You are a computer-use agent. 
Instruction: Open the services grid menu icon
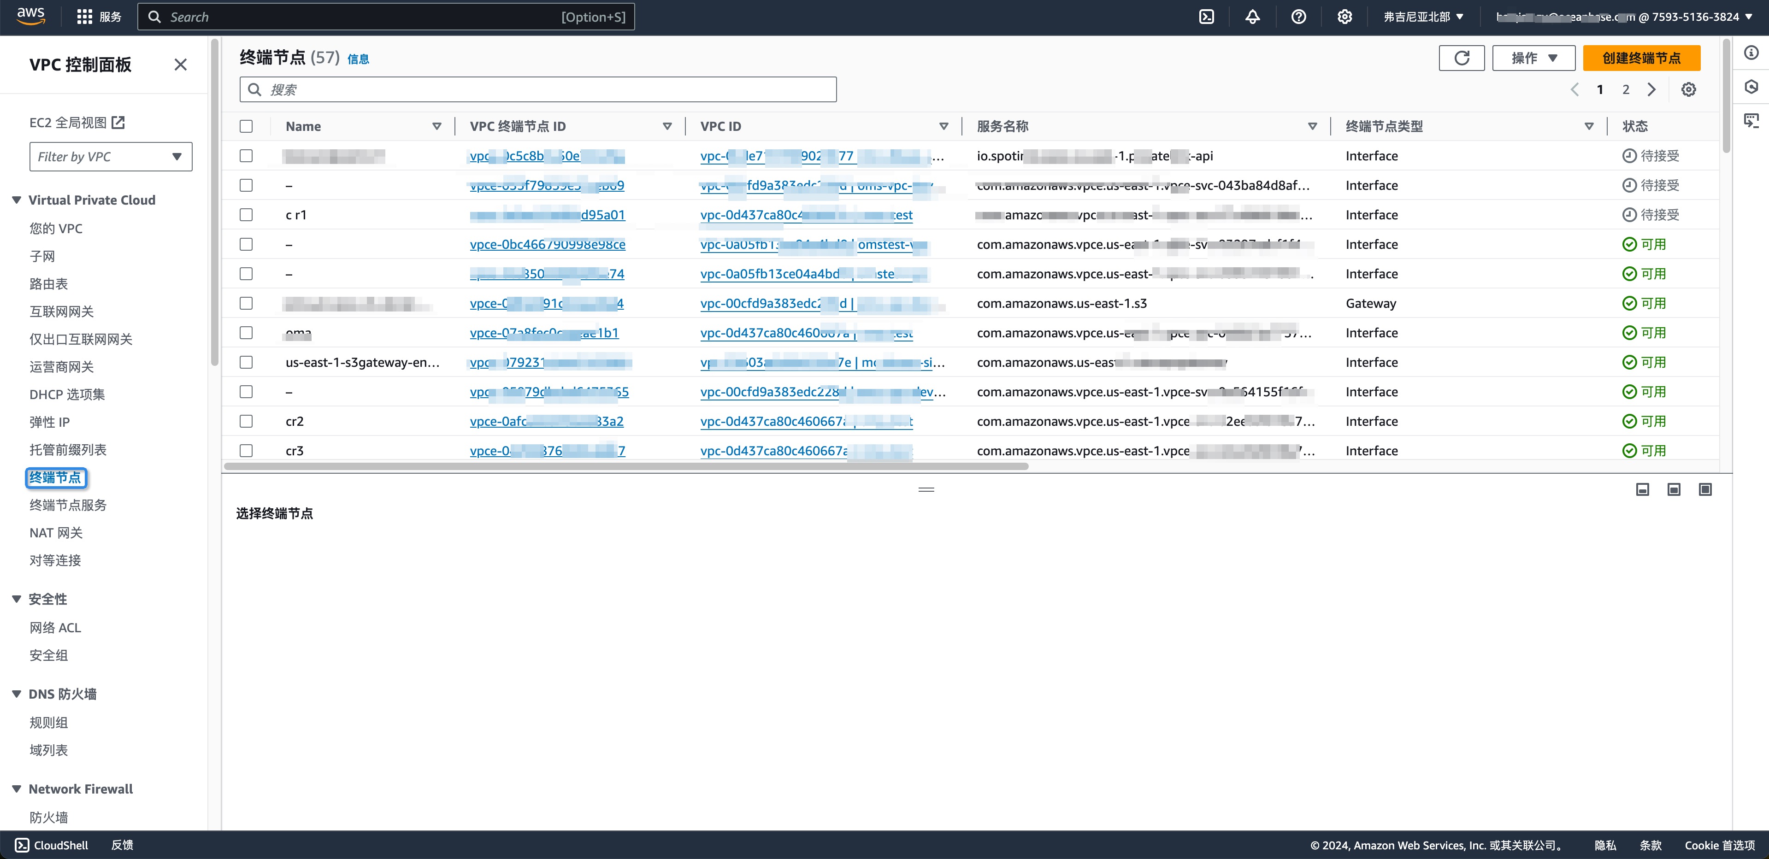[x=84, y=17]
